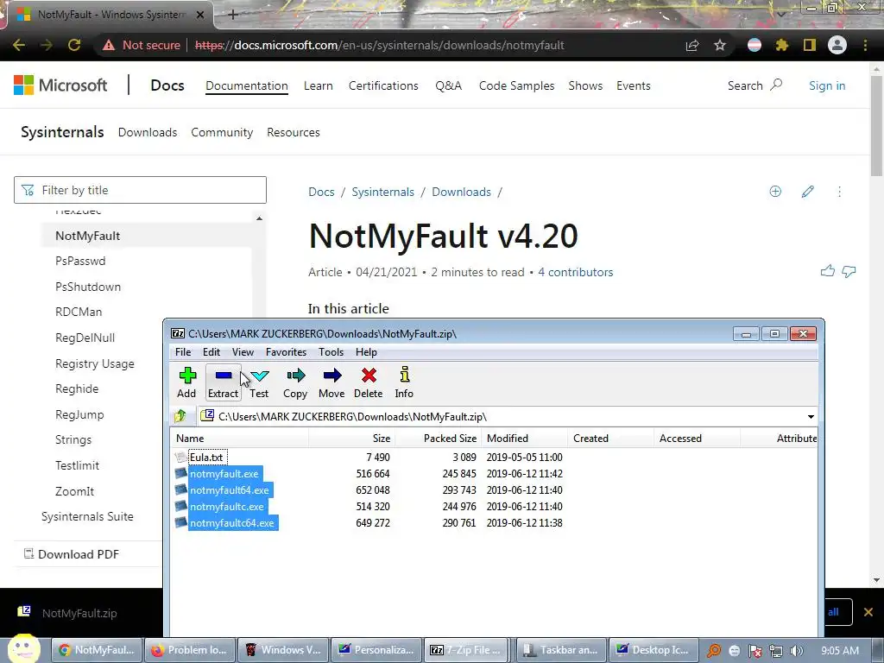Viewport: 884px width, 663px height.
Task: Open the Edit menu in 7-Zip
Action: click(212, 352)
